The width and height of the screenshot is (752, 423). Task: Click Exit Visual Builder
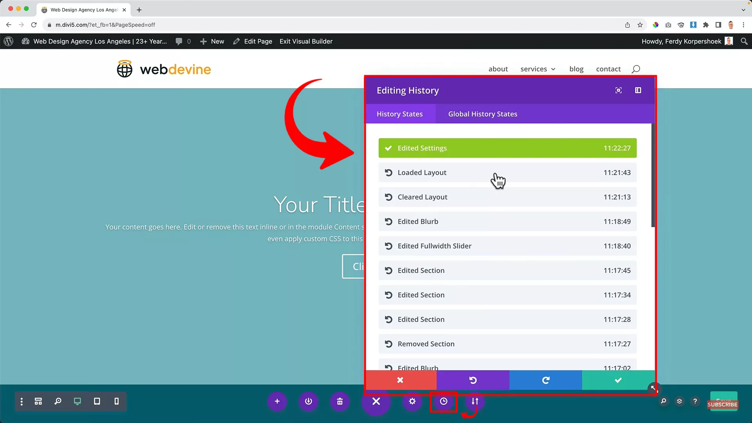(306, 41)
